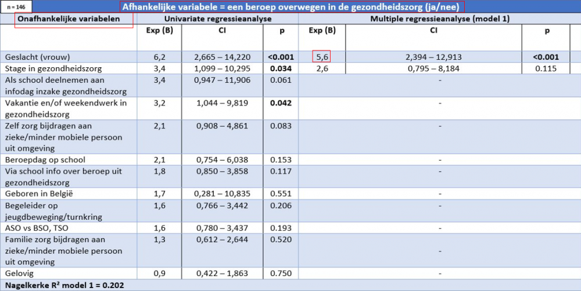Click the p-value 0.520
The width and height of the screenshot is (581, 291).
pyautogui.click(x=282, y=239)
